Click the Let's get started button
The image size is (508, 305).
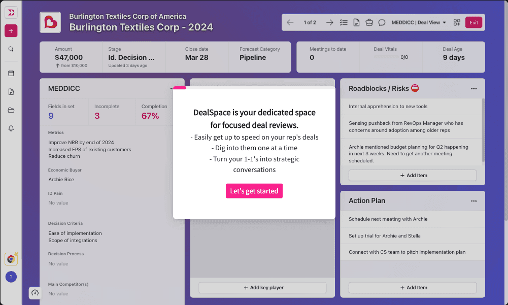(x=254, y=191)
